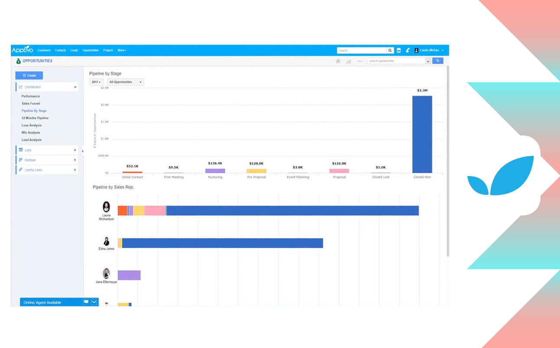Open the Customers menu
Viewport: 560px width, 348px height.
[x=44, y=50]
